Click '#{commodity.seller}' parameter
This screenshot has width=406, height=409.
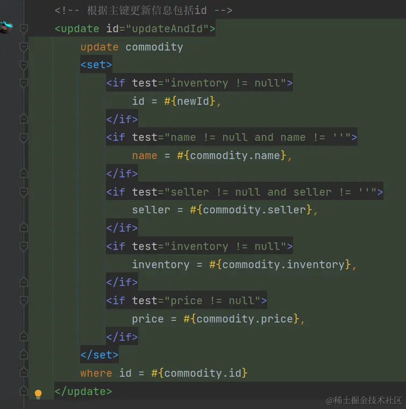[251, 210]
